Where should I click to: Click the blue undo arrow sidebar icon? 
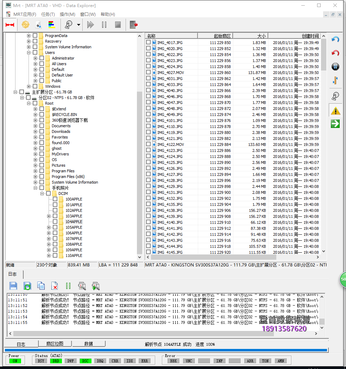pyautogui.click(x=335, y=39)
